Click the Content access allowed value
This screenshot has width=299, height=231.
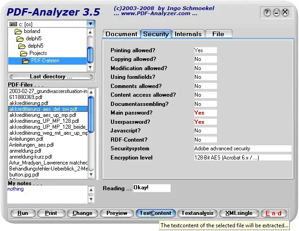pyautogui.click(x=205, y=95)
